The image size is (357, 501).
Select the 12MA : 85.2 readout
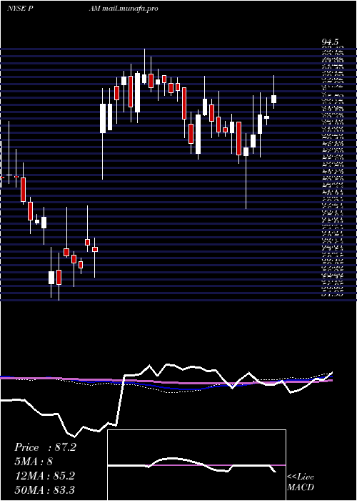click(x=44, y=476)
